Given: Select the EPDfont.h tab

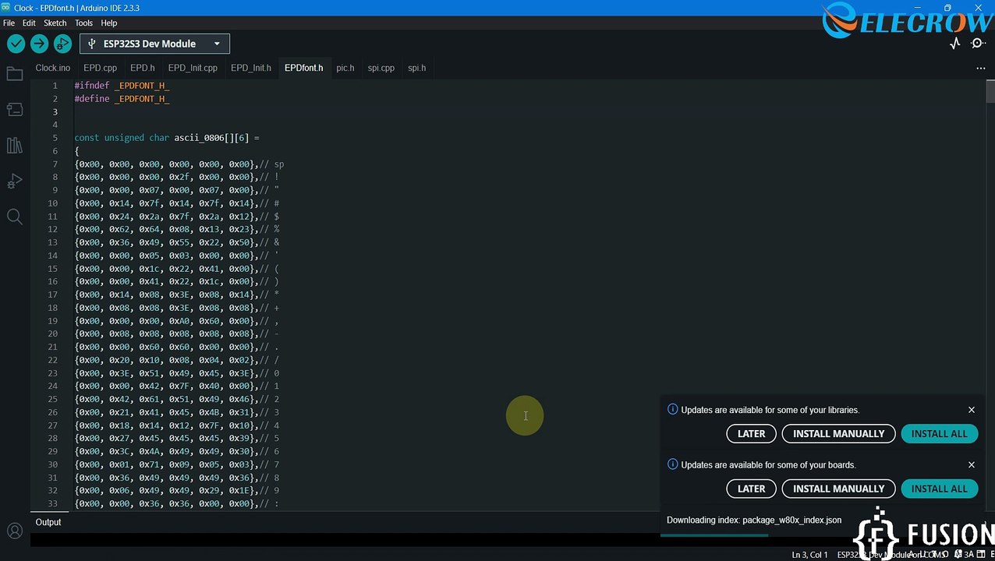Looking at the screenshot, I should point(303,68).
